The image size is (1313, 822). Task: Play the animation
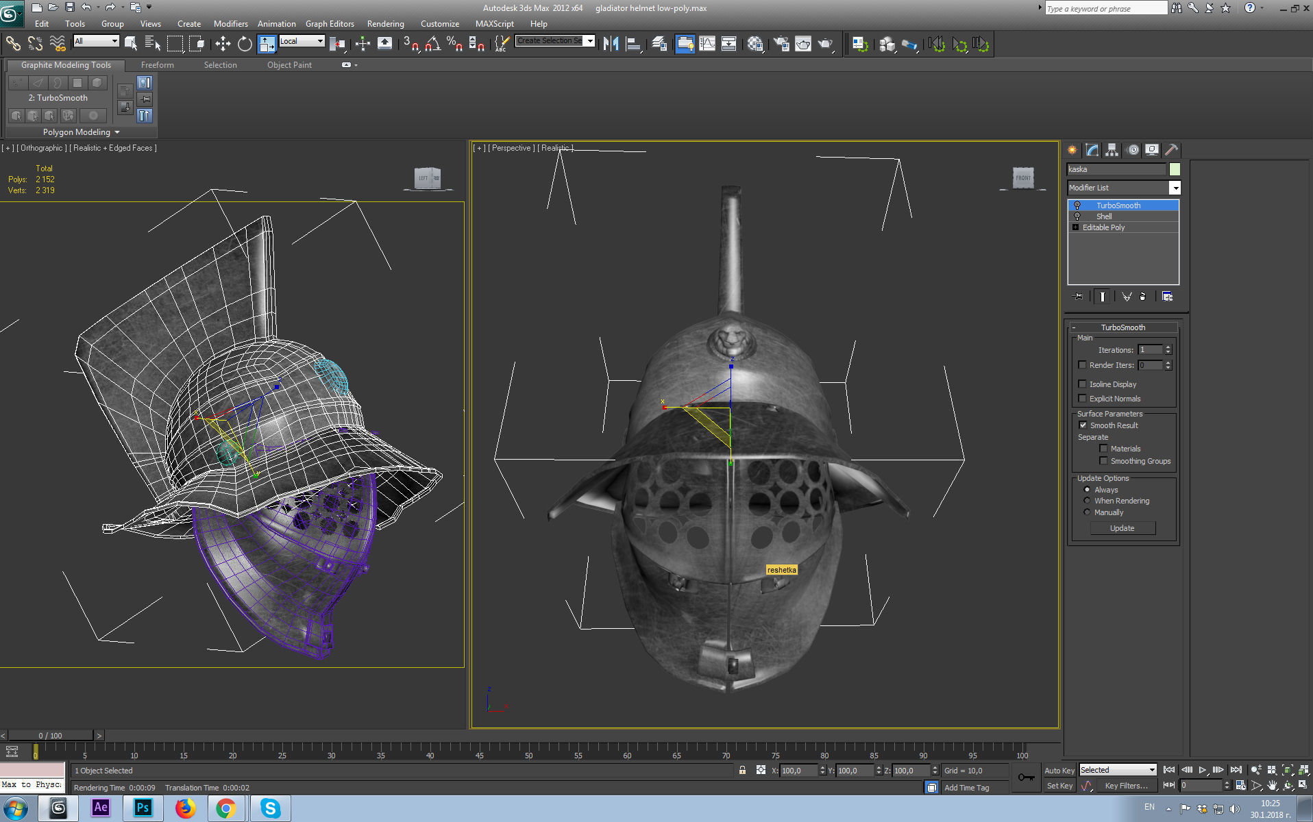click(1203, 771)
